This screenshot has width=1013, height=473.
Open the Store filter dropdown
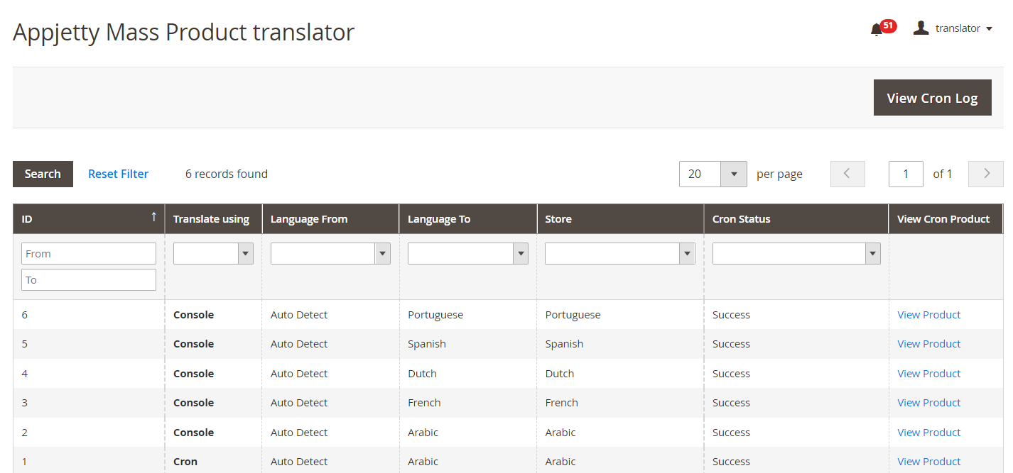tap(619, 253)
